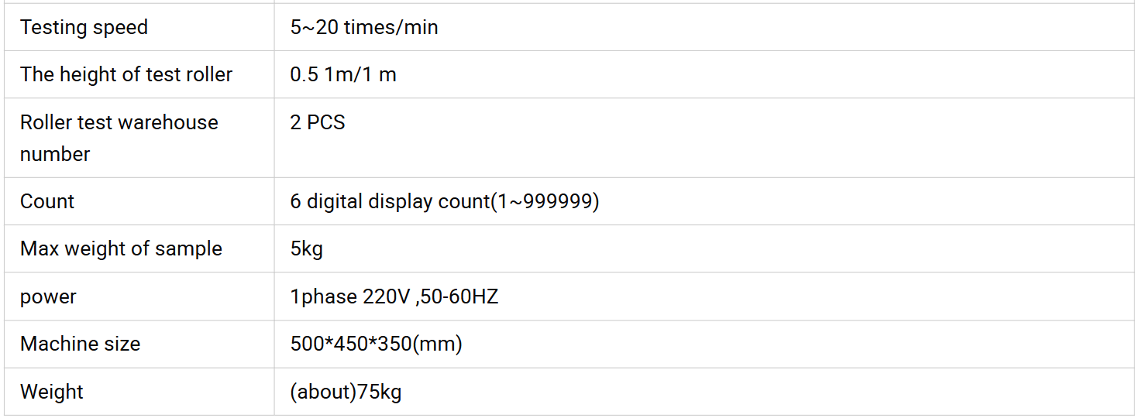This screenshot has width=1139, height=418.
Task: Select the "500*450*350" dimensions text
Action: (350, 344)
